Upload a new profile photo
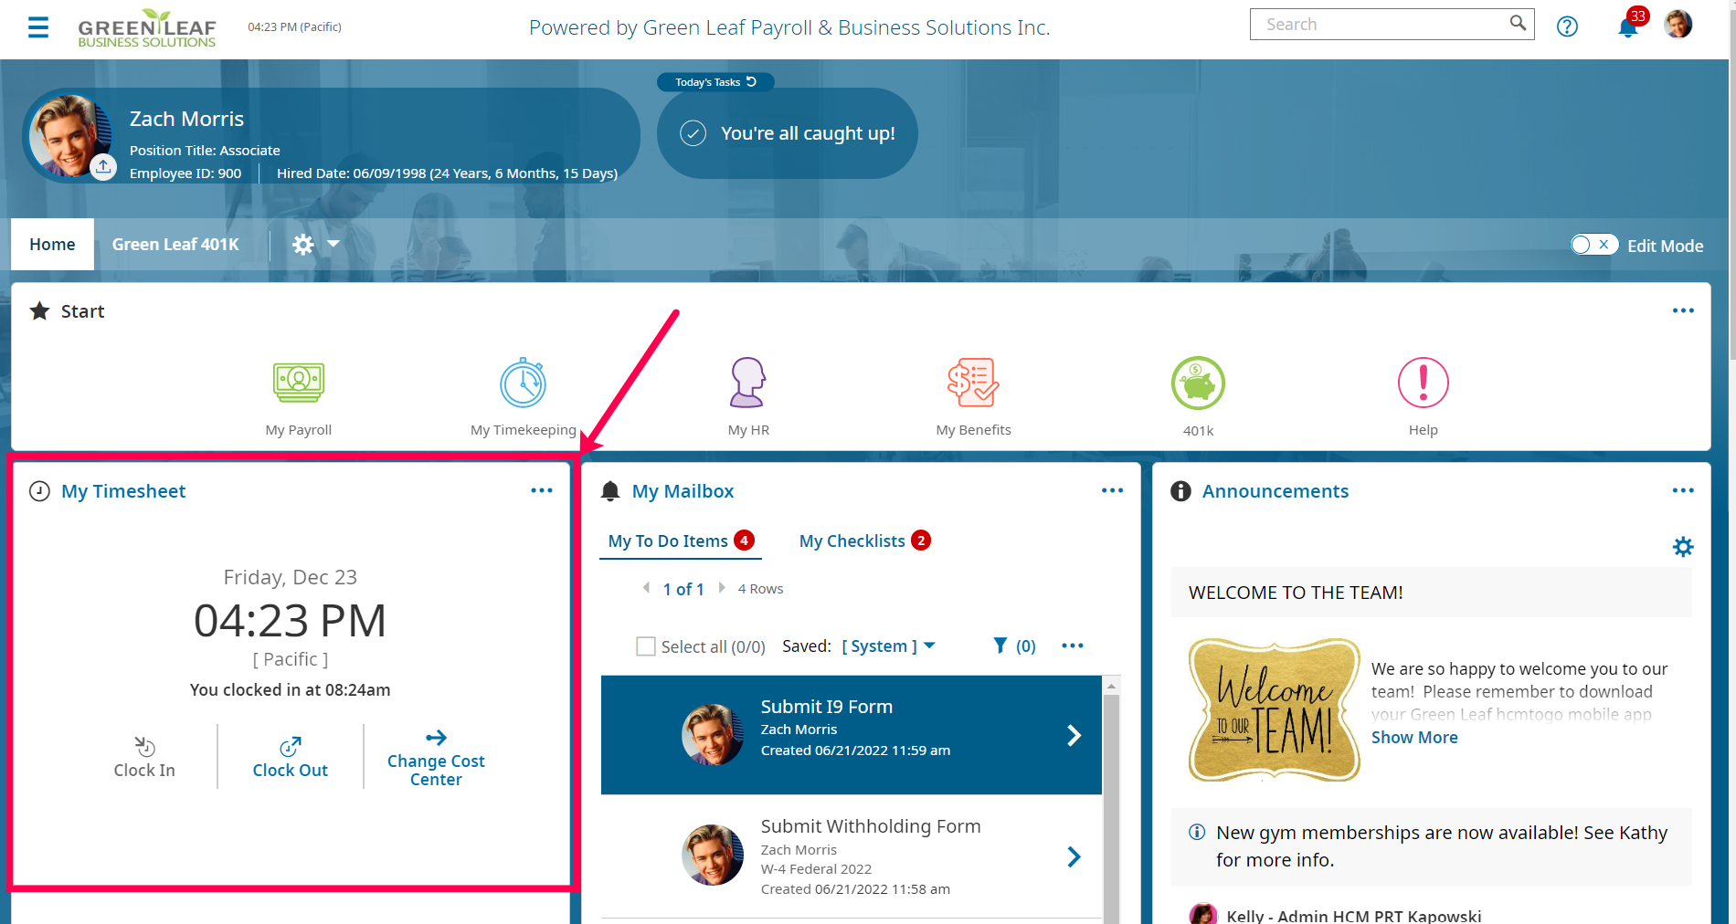1736x924 pixels. pos(103,167)
